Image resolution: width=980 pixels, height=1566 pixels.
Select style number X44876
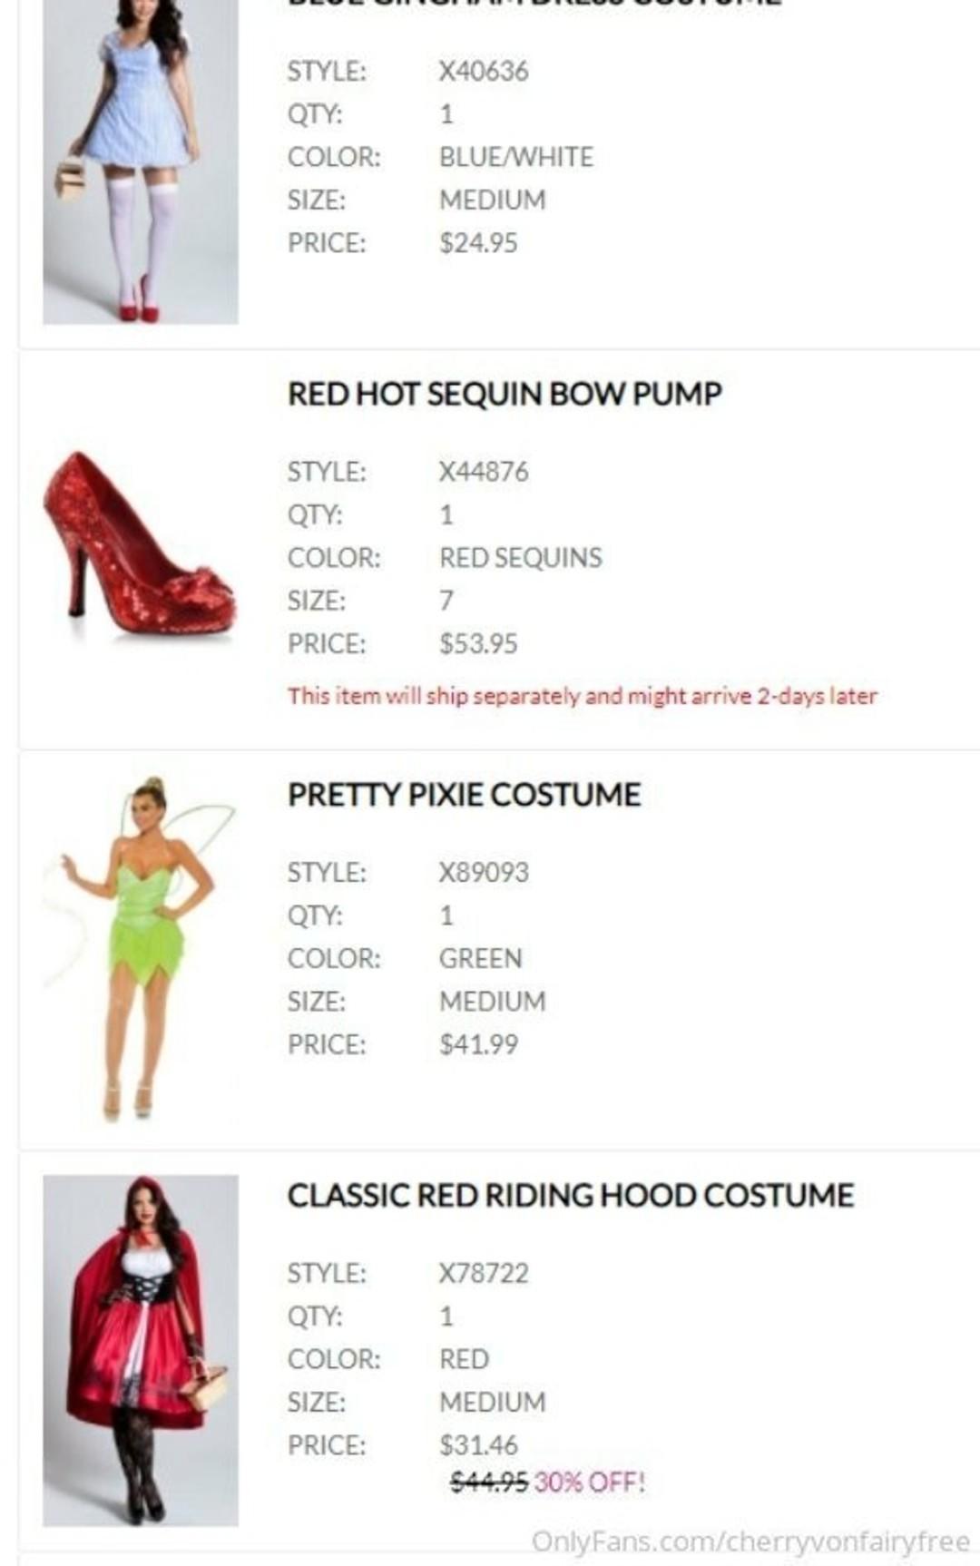click(484, 472)
